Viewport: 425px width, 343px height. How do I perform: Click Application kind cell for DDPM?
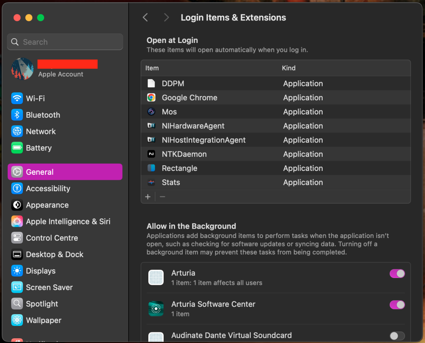coord(303,83)
